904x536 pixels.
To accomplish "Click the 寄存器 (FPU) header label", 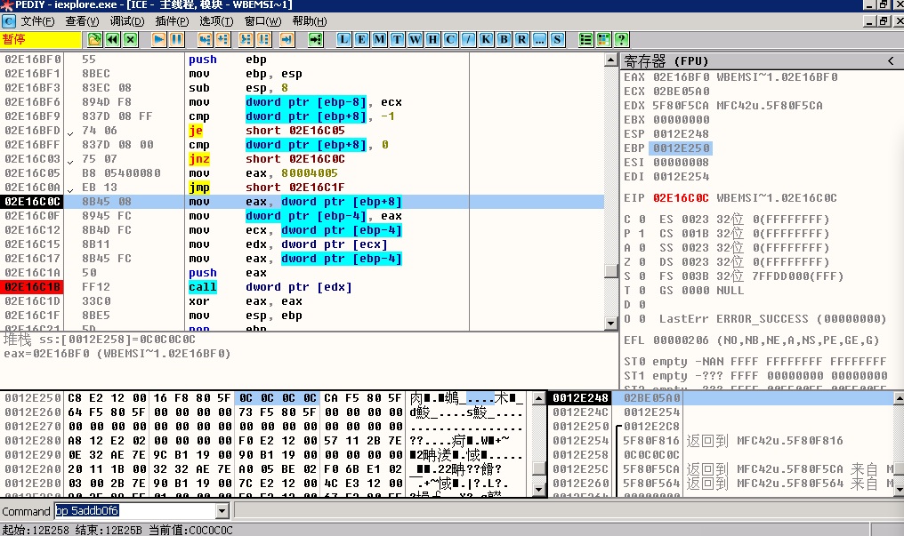I will [666, 60].
